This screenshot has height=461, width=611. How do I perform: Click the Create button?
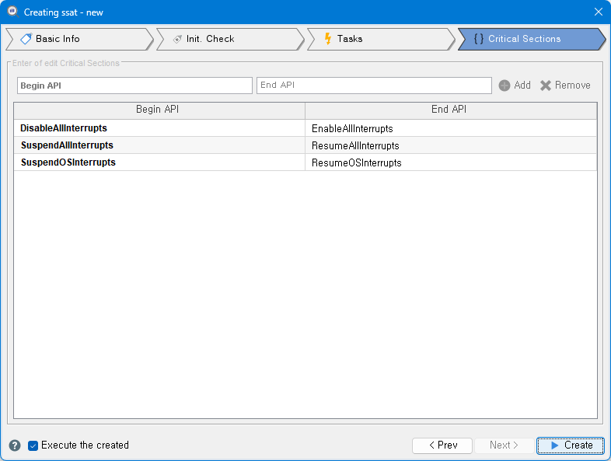coord(570,445)
